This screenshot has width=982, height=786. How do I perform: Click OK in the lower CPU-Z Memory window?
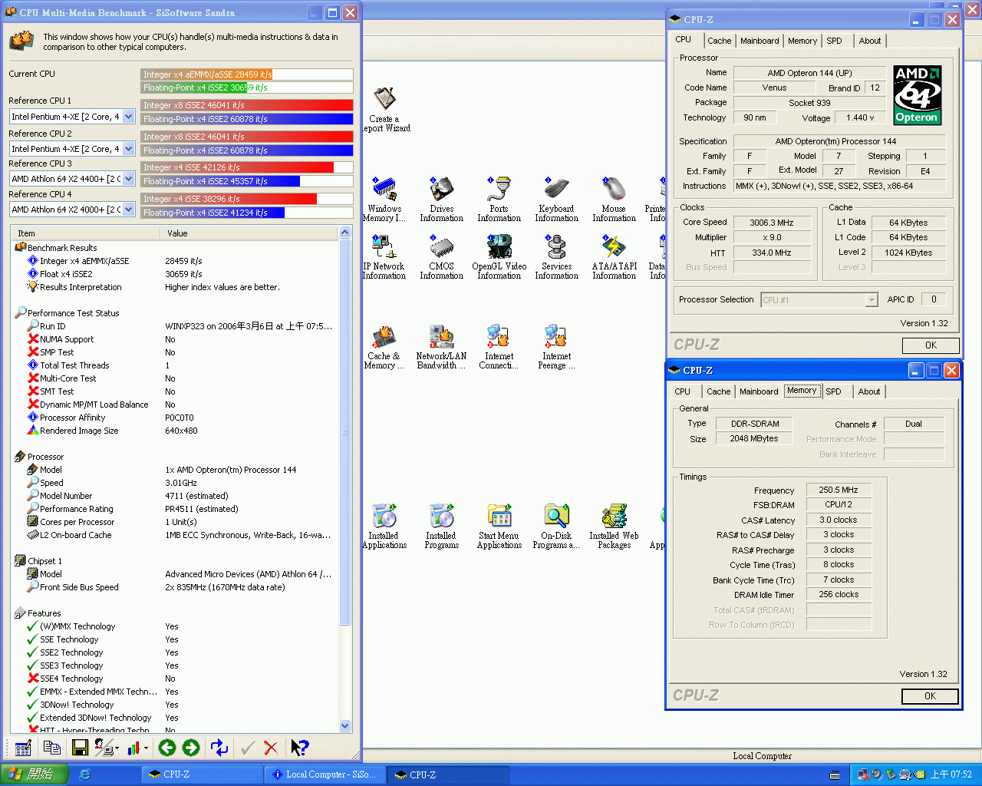click(930, 696)
